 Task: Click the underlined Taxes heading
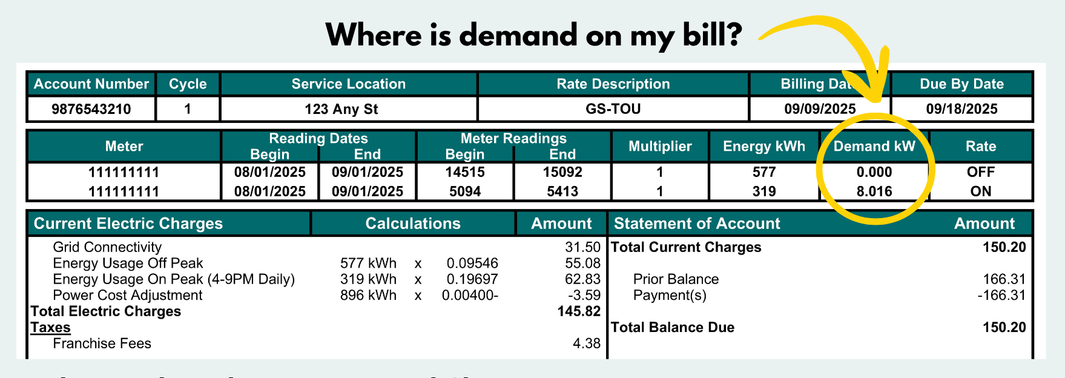pyautogui.click(x=51, y=328)
